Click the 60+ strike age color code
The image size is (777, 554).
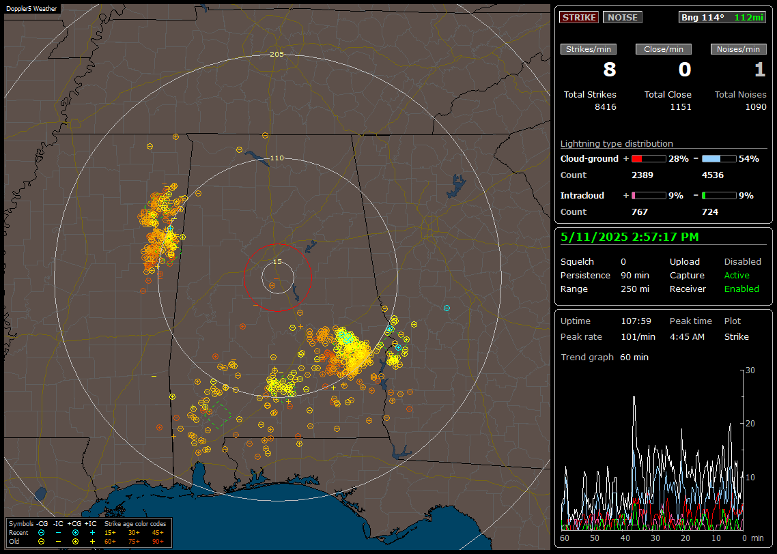click(110, 542)
